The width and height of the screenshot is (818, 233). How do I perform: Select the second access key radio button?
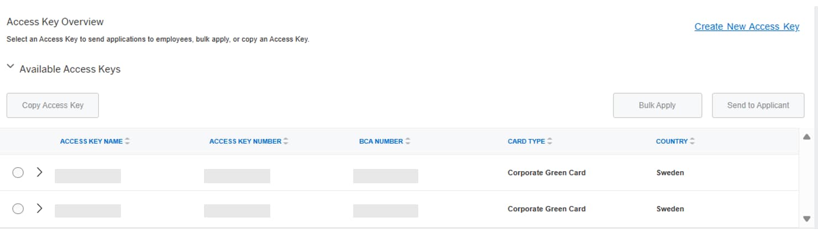coord(18,209)
